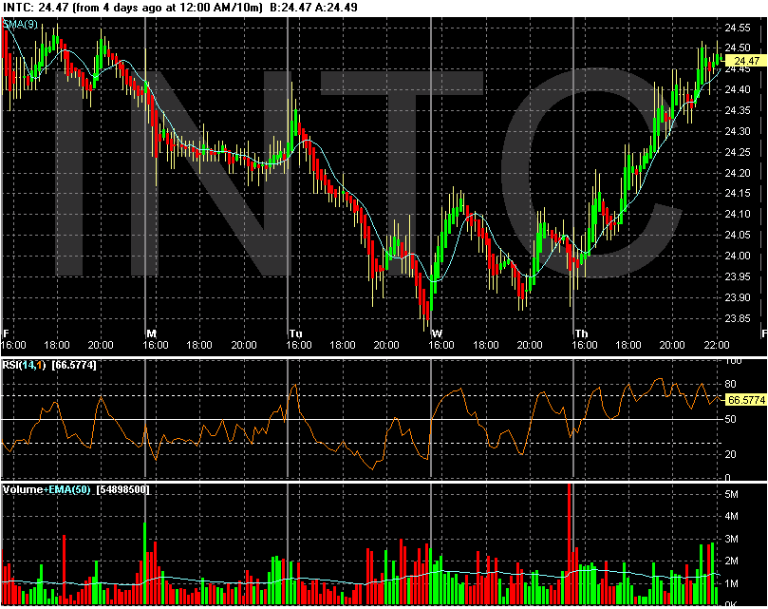Click the SMA(9) indicator label
Screen dimensions: 768x609
(x=20, y=24)
